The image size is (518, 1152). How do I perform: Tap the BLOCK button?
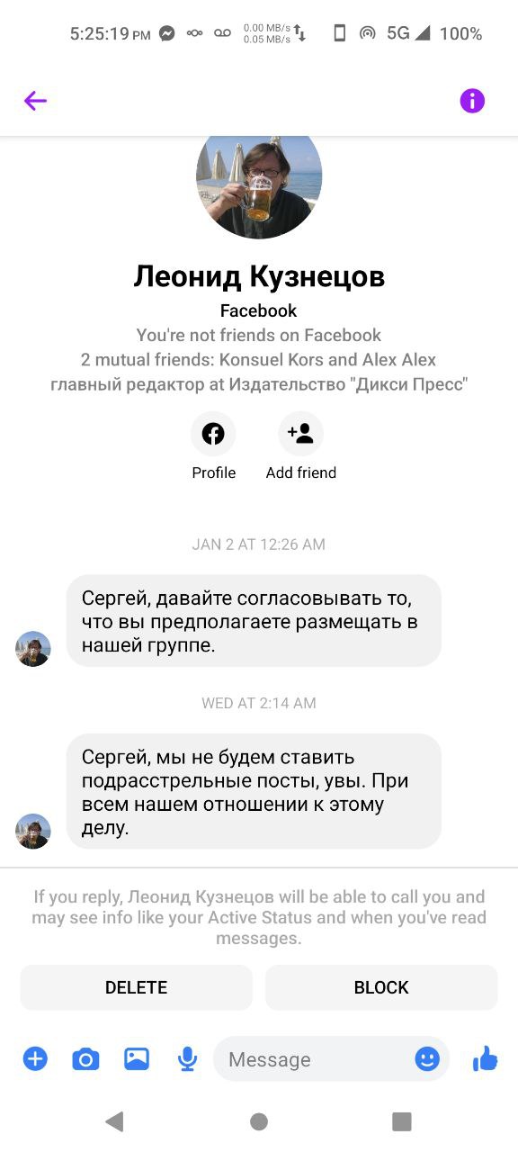click(x=381, y=987)
